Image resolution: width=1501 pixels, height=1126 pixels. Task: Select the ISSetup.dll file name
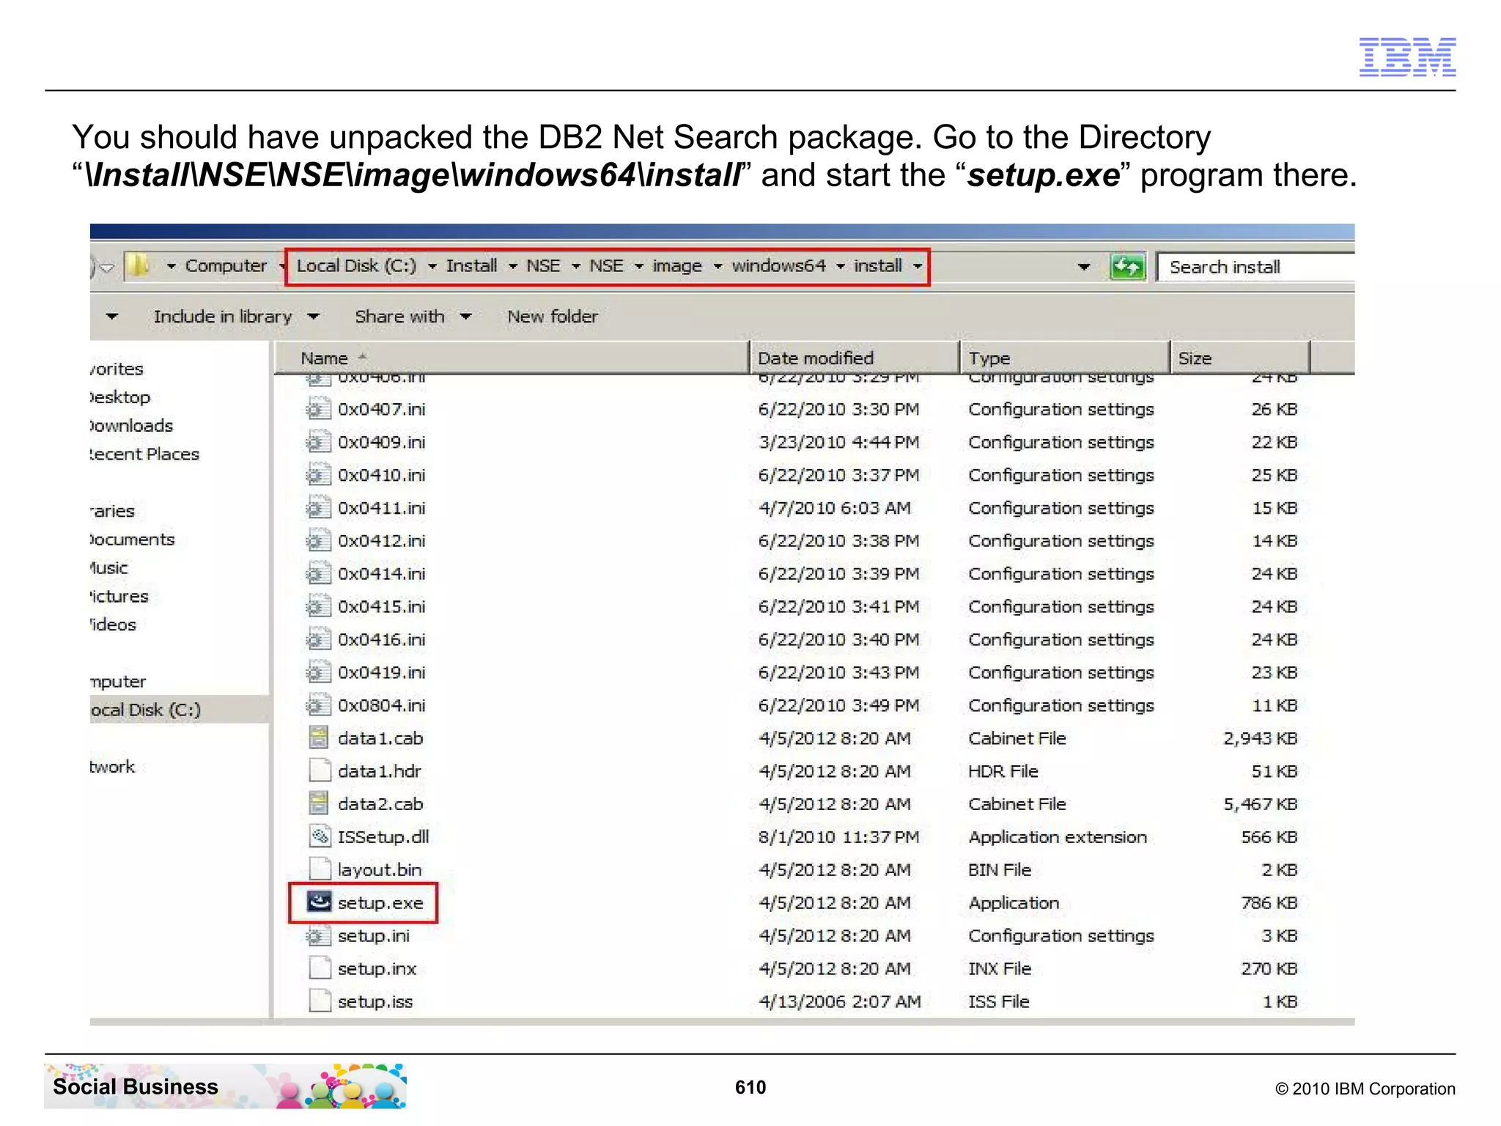pyautogui.click(x=383, y=836)
